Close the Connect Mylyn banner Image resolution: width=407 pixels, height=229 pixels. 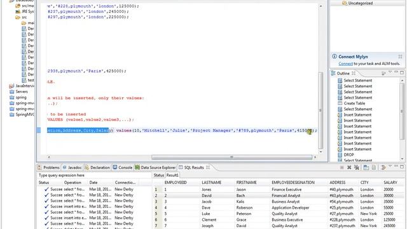coord(400,57)
